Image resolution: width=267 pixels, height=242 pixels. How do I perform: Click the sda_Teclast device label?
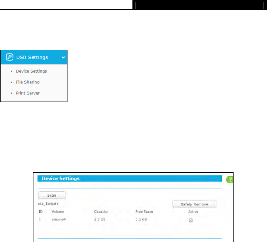[48, 204]
